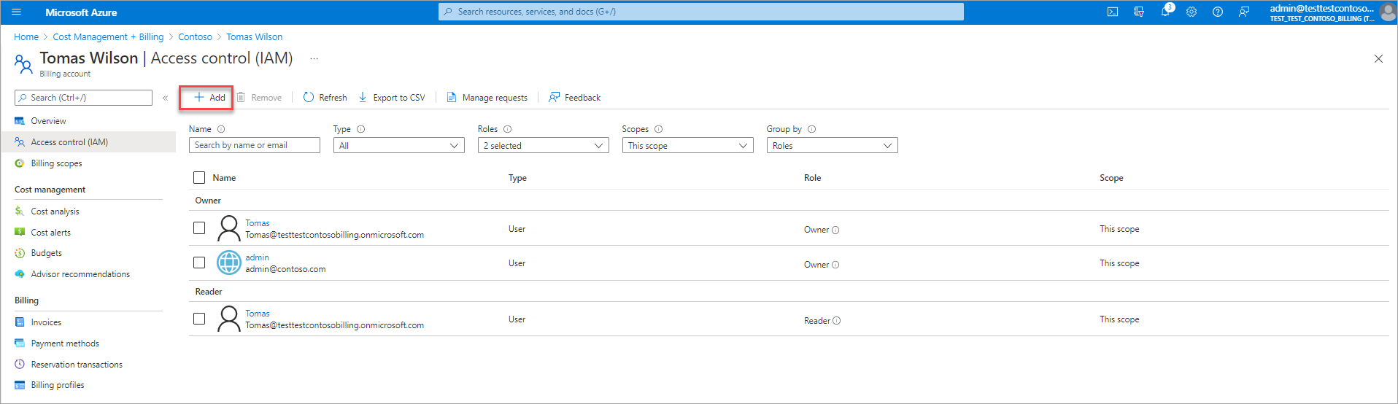Click the Help question mark icon

(1218, 12)
